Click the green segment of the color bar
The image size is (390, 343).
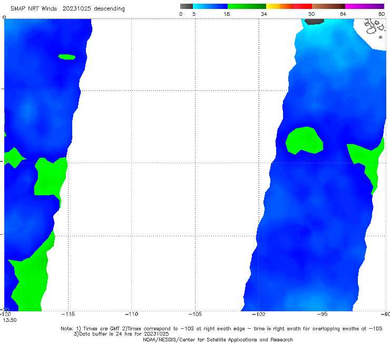[x=247, y=6]
